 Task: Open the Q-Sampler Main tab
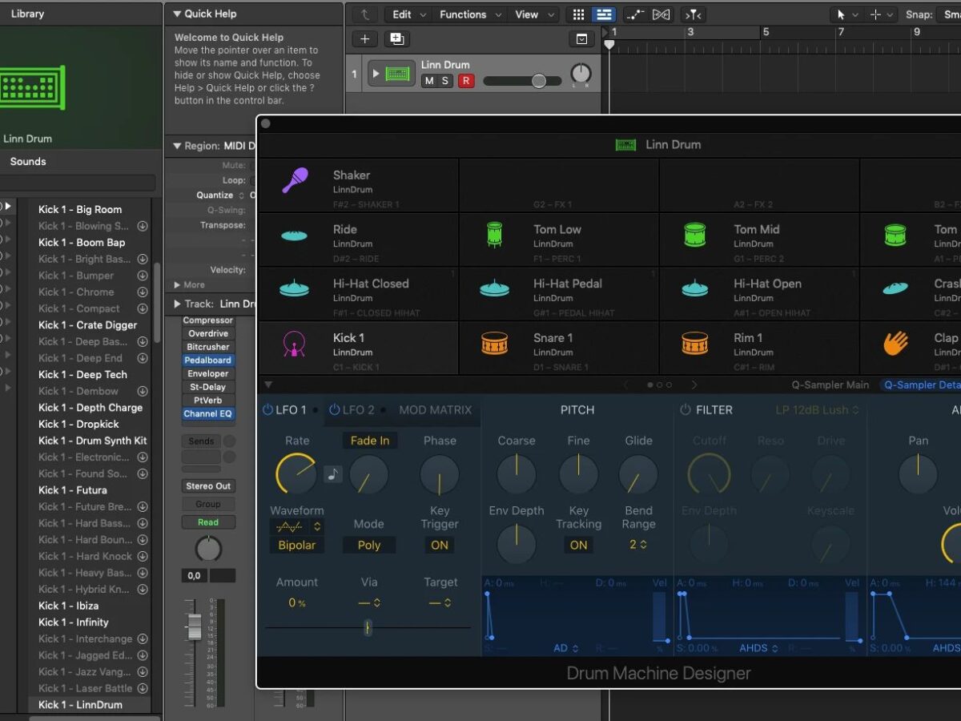(x=830, y=385)
